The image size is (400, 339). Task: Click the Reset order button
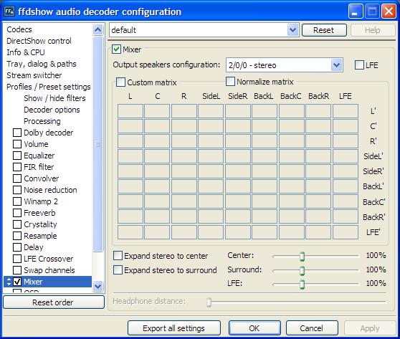click(x=54, y=302)
